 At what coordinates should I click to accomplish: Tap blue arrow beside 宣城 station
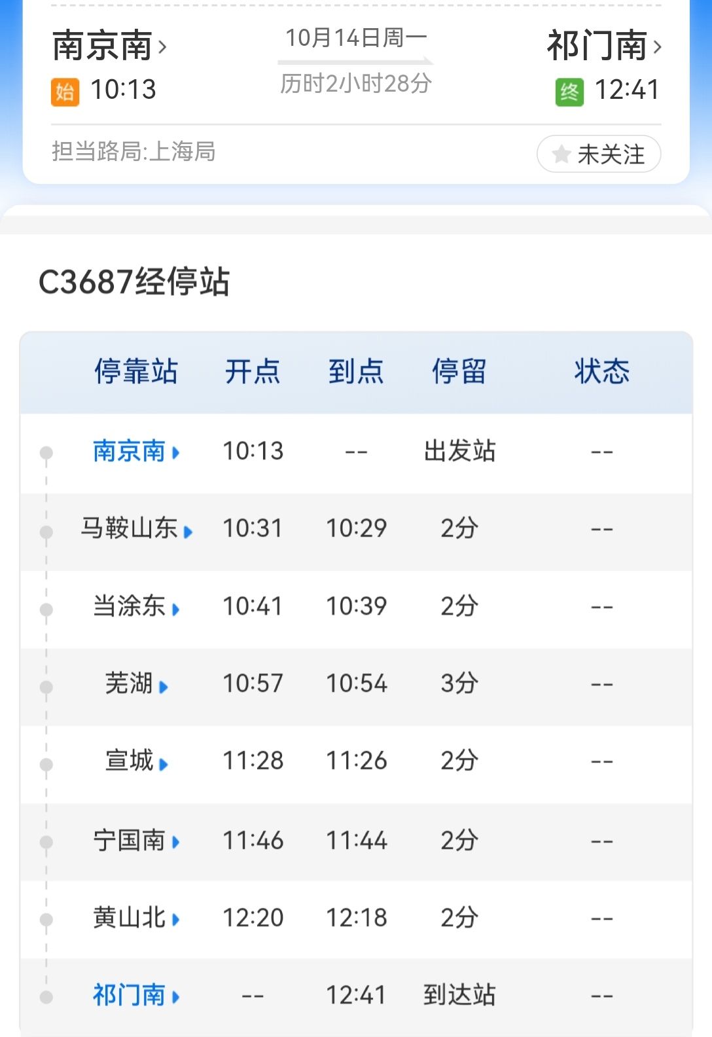coord(164,764)
